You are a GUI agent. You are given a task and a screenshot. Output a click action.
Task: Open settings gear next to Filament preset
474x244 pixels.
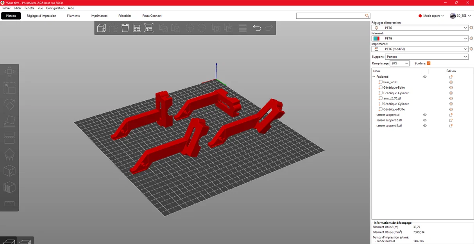pos(471,38)
